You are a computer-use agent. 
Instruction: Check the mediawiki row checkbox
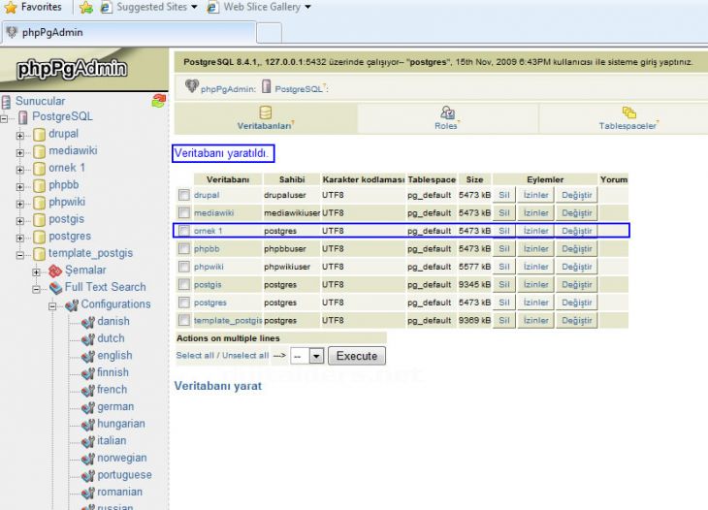pyautogui.click(x=183, y=212)
